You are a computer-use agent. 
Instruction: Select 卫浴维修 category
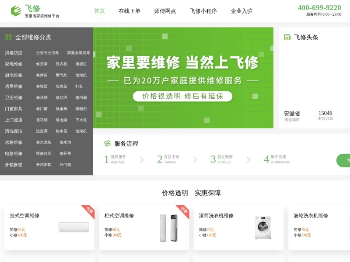(14, 97)
